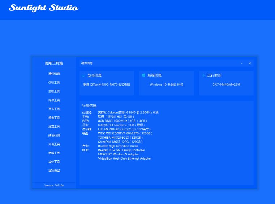Click the 声卡 row label

click(85, 146)
